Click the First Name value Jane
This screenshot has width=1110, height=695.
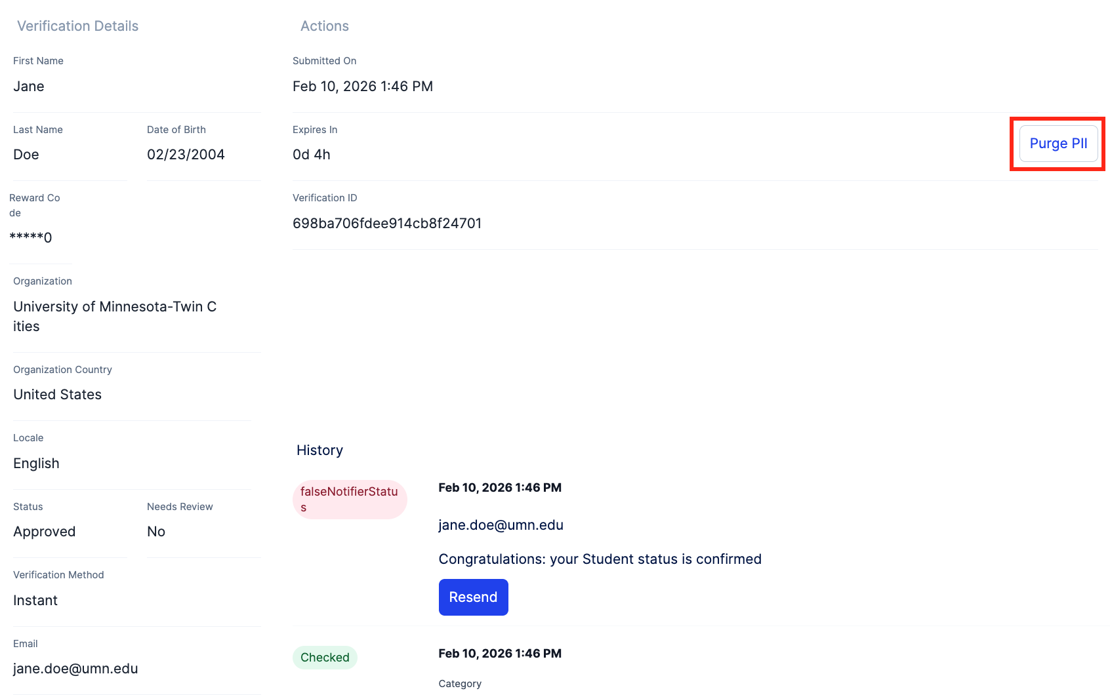29,87
